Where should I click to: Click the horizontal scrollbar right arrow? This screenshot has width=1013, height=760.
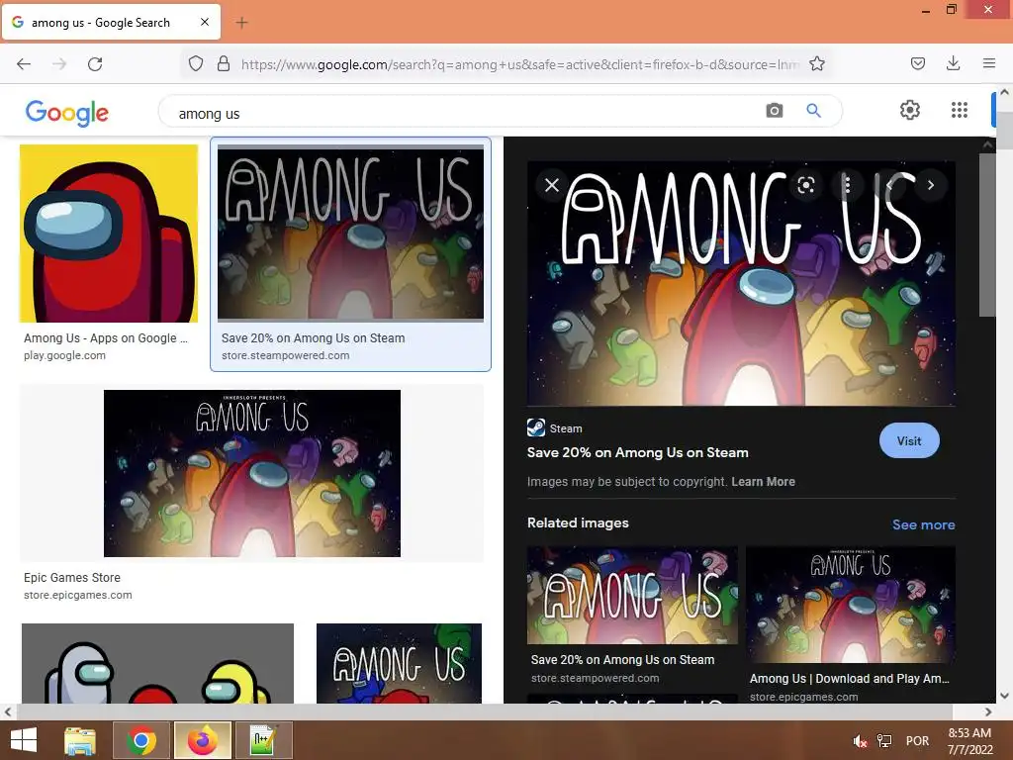pos(988,712)
